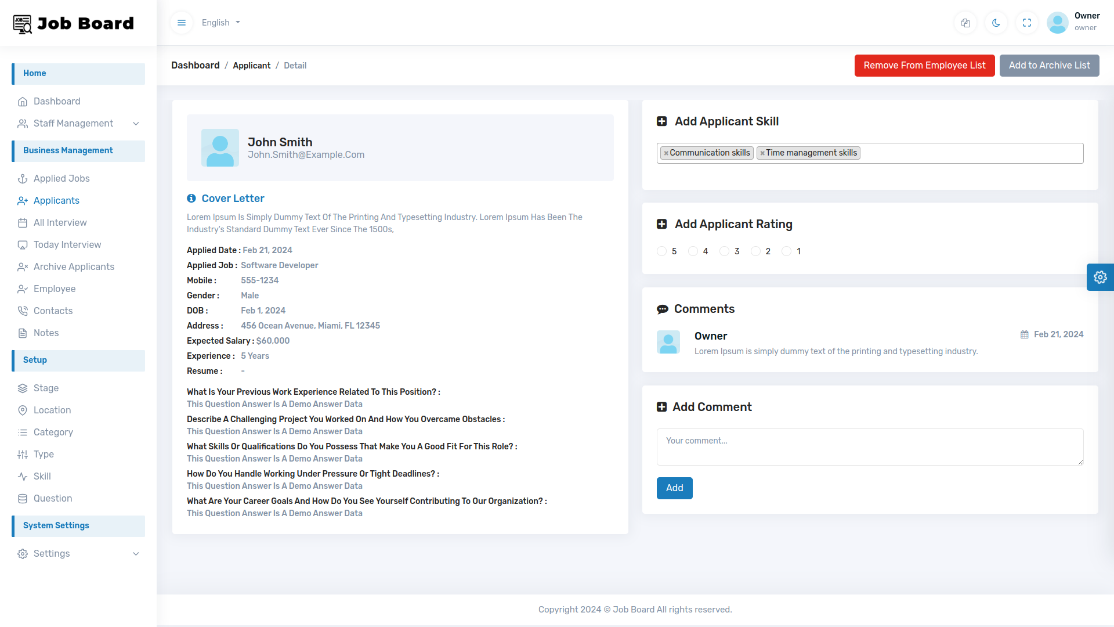The width and height of the screenshot is (1114, 627).
Task: Navigate to Contacts via sidebar icon
Action: [53, 311]
